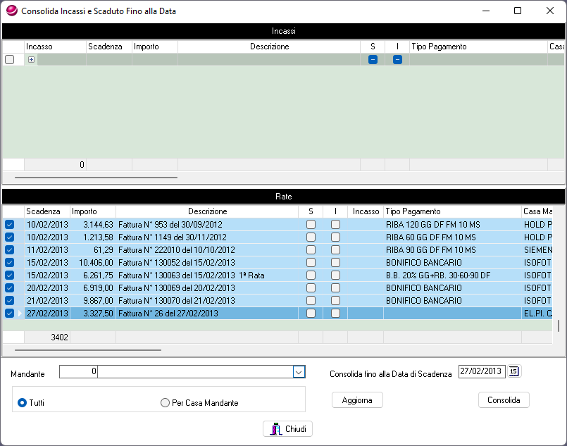This screenshot has width=567, height=446.
Task: Open the Mandante dropdown list
Action: [299, 372]
